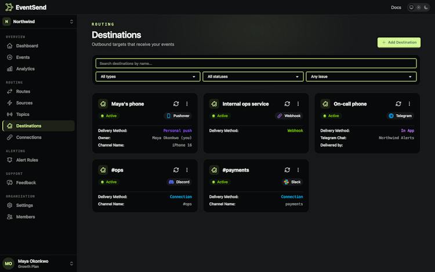Image resolution: width=435 pixels, height=272 pixels.
Task: Open the Maya's phone card title
Action: [x=128, y=104]
